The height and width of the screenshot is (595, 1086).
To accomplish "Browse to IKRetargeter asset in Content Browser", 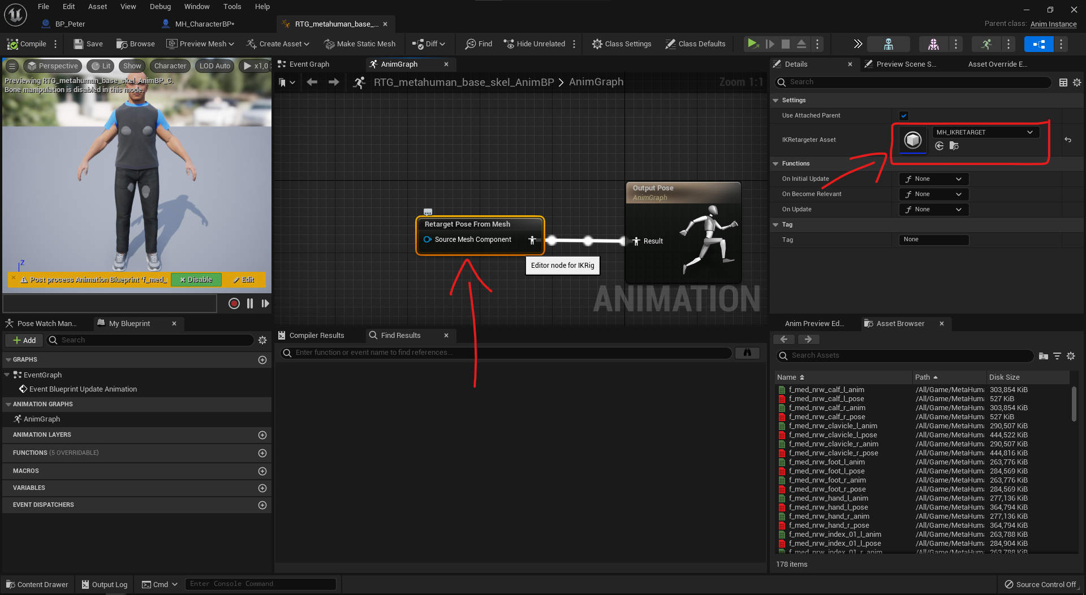I will coord(954,146).
